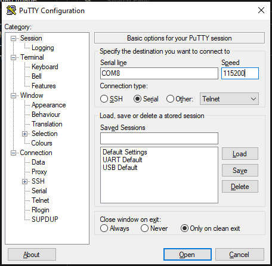Click the Saved Sessions name field
This screenshot has width=272, height=266.
[159, 138]
